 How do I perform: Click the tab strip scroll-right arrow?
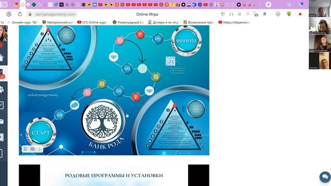260,5
